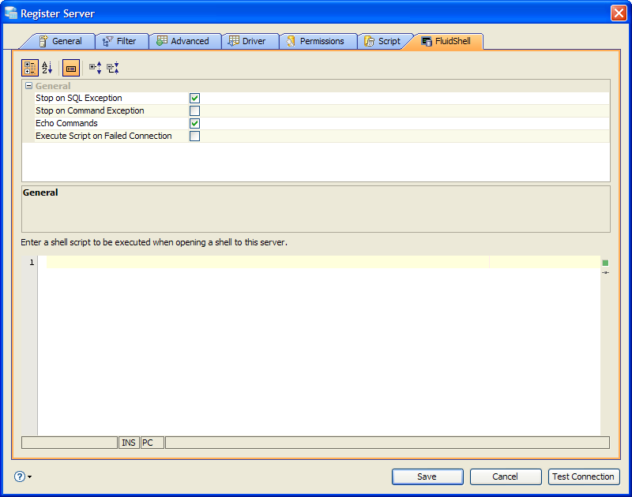Viewport: 632px width, 497px height.
Task: Toggle the description area toolbar icon
Action: [71, 68]
